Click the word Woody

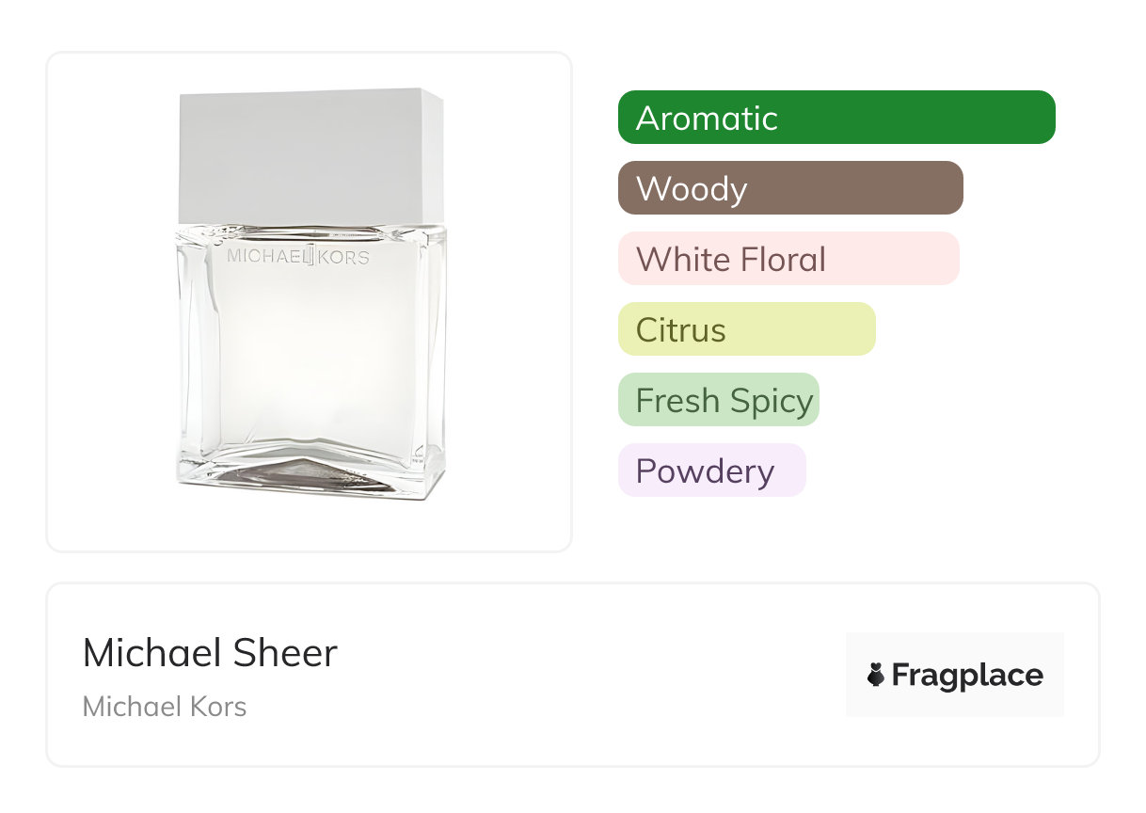tap(692, 189)
